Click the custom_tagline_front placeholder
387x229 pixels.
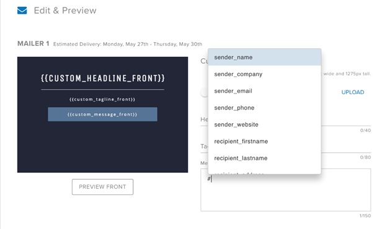[x=102, y=99]
